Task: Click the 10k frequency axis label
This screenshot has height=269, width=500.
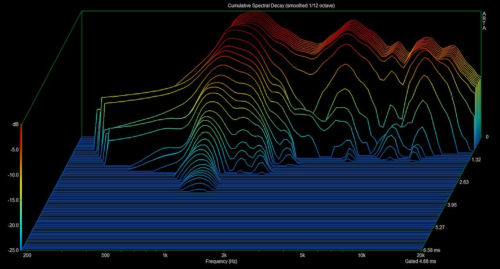Action: 362,256
